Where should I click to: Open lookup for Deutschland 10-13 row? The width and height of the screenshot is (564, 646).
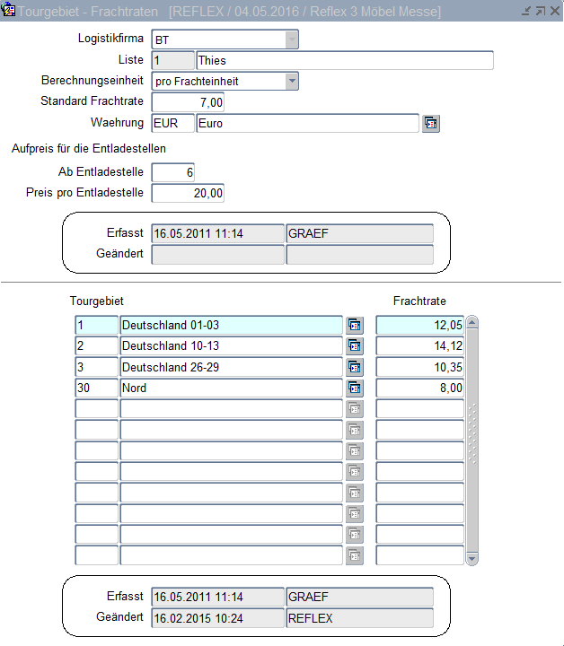[x=355, y=345]
